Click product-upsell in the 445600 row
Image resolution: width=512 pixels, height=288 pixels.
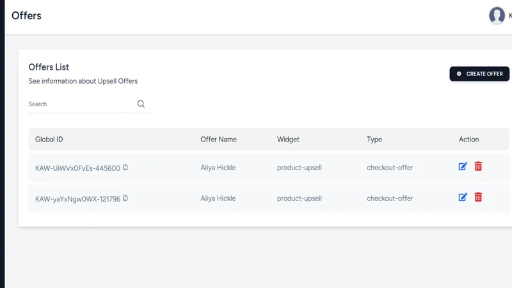pos(300,168)
